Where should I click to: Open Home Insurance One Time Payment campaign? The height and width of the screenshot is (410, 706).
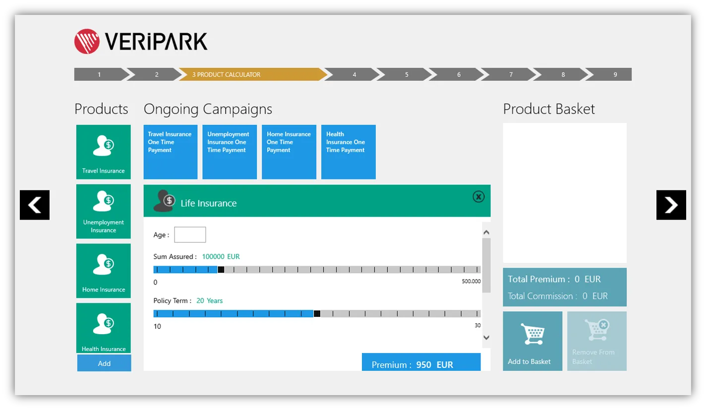[289, 152]
